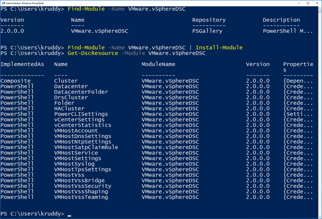The width and height of the screenshot is (322, 219).
Task: Select the VMHostVssTeaming resource name
Action: [81, 197]
